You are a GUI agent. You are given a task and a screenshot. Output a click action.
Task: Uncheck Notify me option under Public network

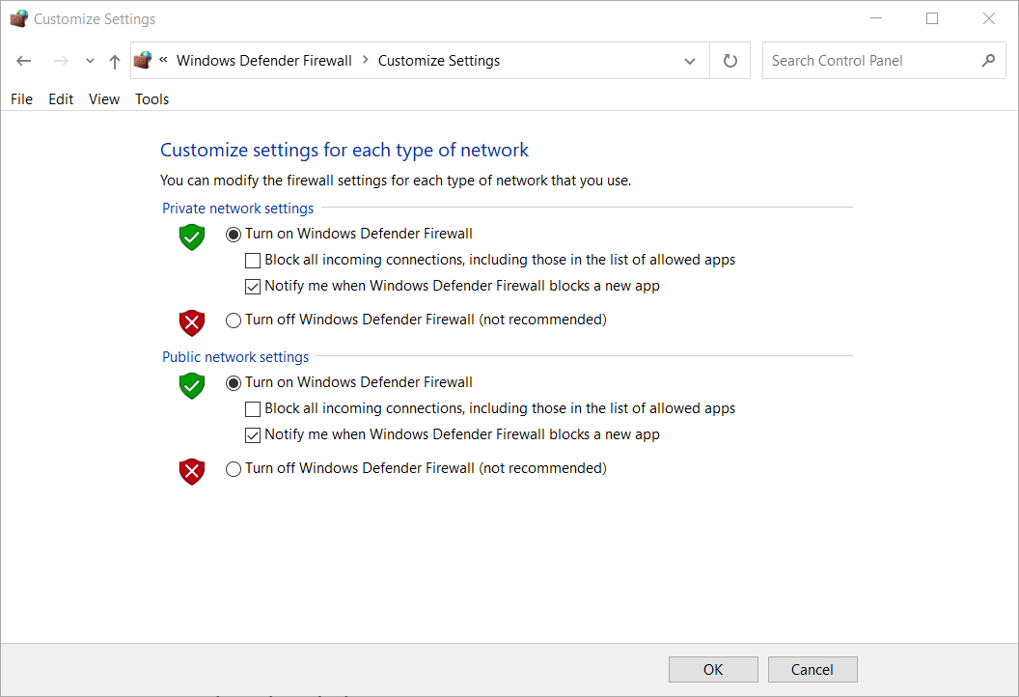253,435
